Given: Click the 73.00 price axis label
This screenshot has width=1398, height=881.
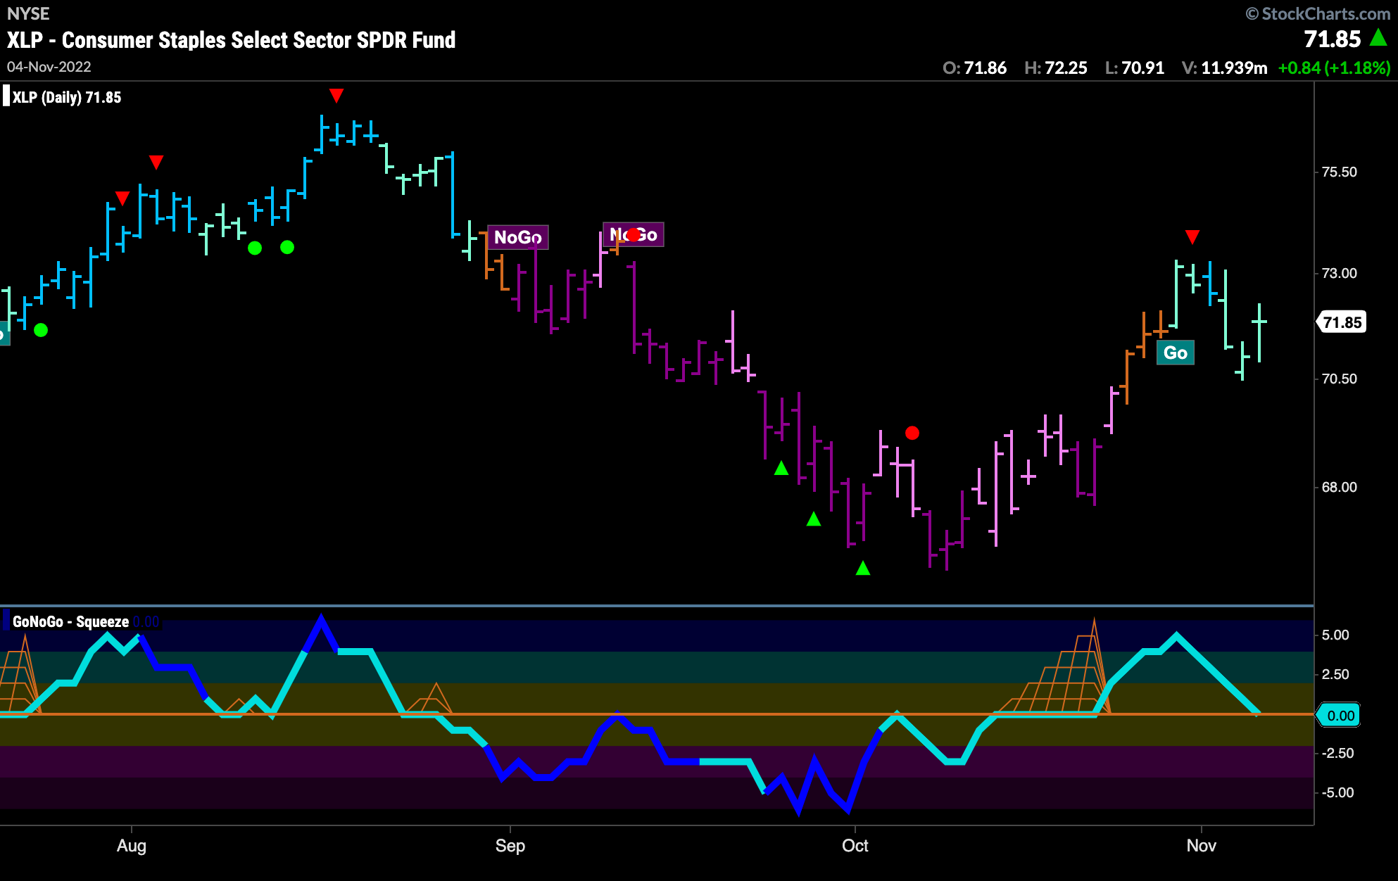Looking at the screenshot, I should tap(1339, 273).
